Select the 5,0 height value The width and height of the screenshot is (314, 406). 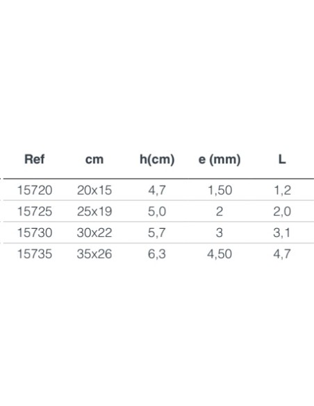[157, 211]
